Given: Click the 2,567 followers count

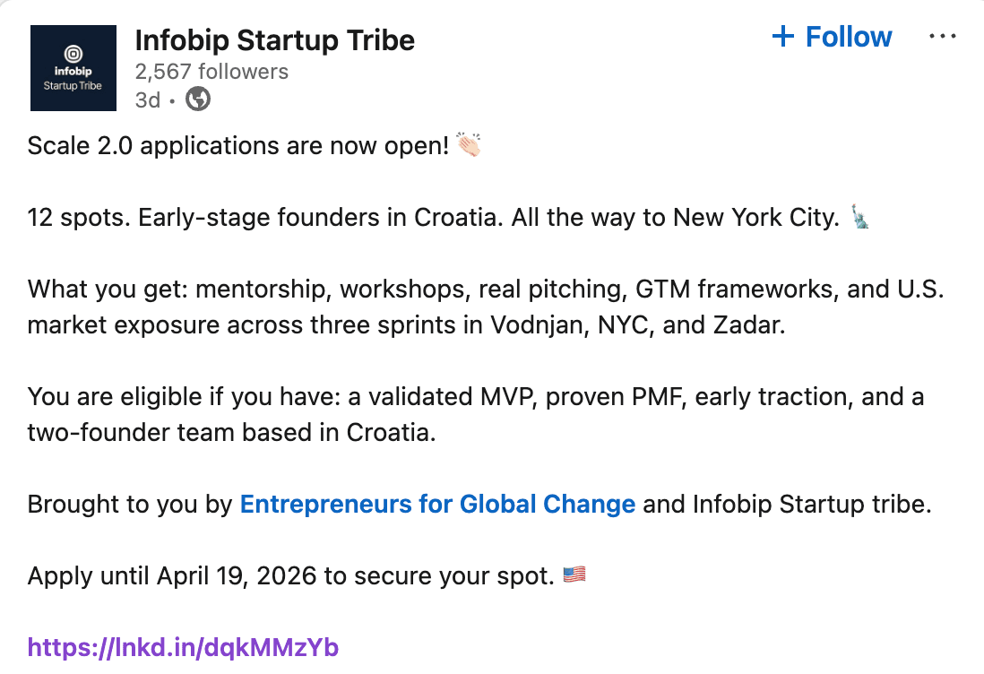Looking at the screenshot, I should point(211,71).
